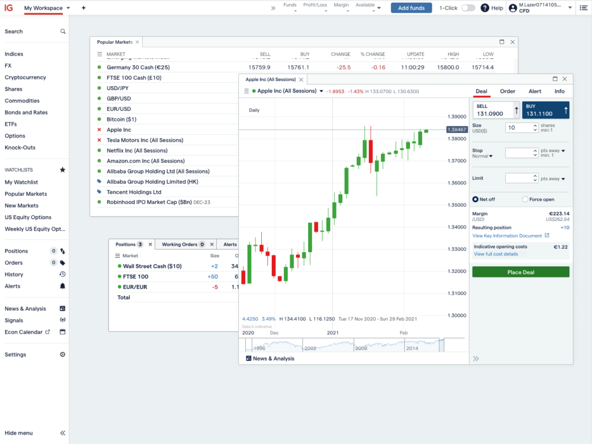Click the Watchlists star icon
This screenshot has width=592, height=444.
pyautogui.click(x=62, y=170)
